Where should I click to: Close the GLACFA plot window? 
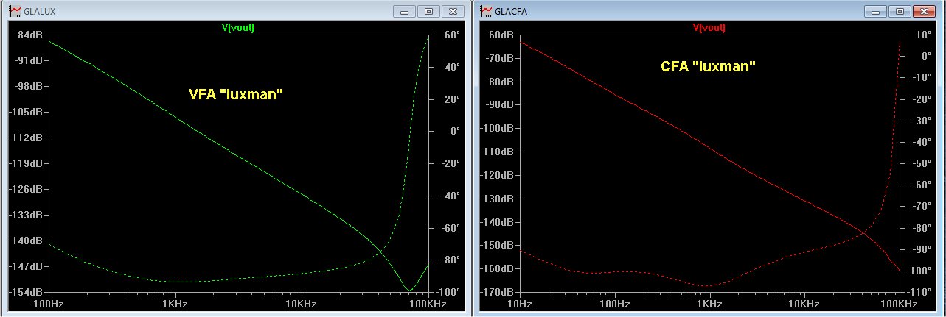tap(925, 12)
